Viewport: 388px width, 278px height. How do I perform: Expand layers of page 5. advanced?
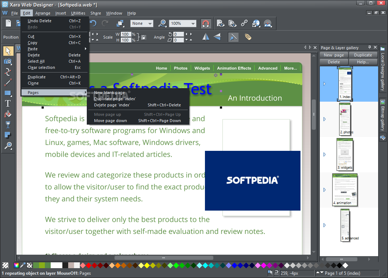coord(325,225)
